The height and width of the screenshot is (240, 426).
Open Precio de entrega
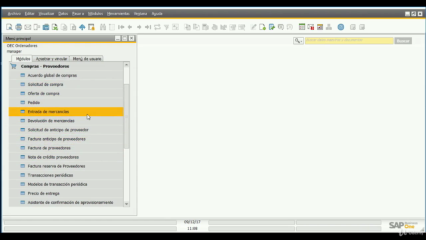pyautogui.click(x=66, y=193)
